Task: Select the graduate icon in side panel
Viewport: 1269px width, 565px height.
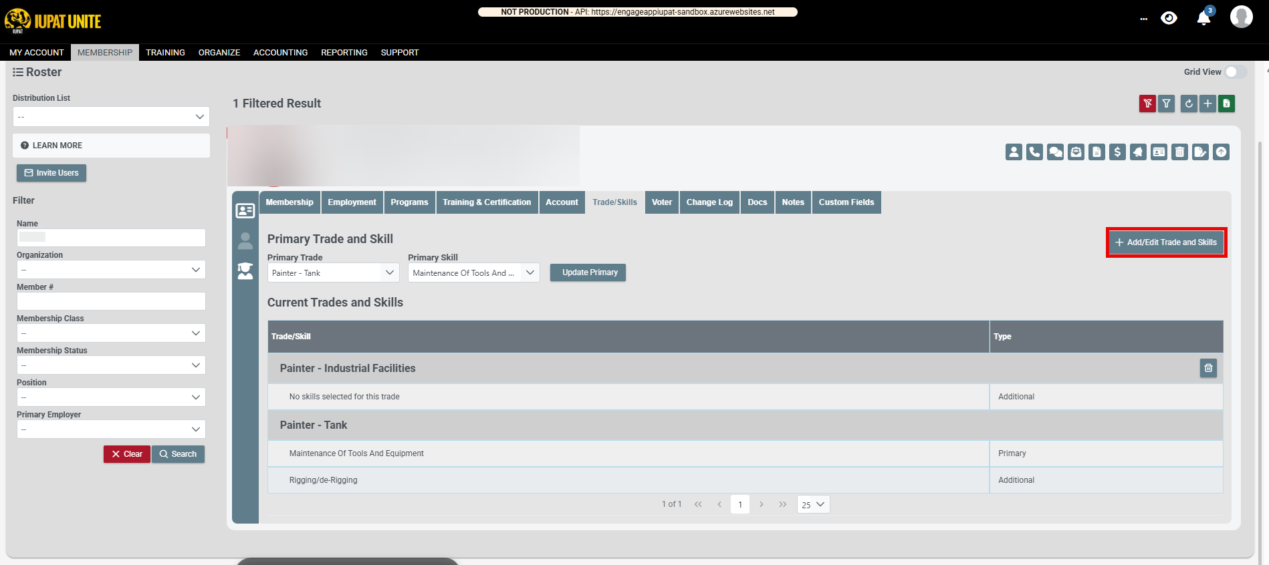Action: click(245, 271)
